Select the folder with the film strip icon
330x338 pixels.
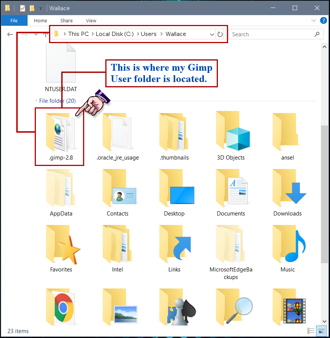[289, 307]
